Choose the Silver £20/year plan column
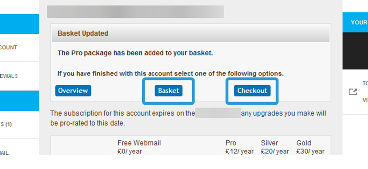368x169 pixels. pos(275,147)
